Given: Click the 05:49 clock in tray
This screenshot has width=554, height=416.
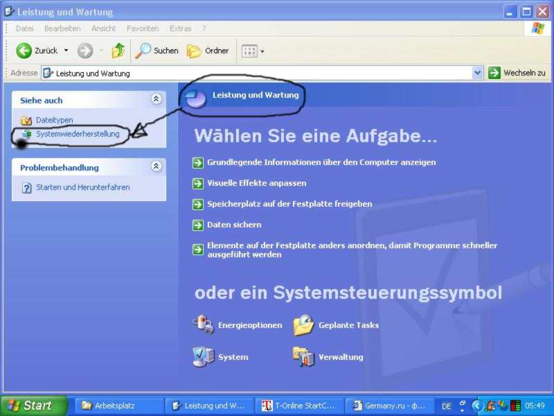Looking at the screenshot, I should (x=535, y=406).
